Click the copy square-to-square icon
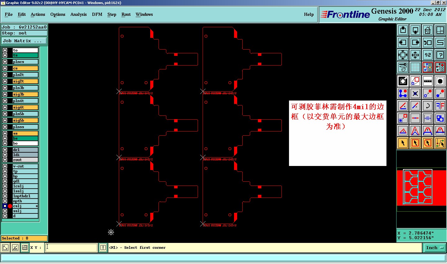Image resolution: width=447 pixels, height=264 pixels. pyautogui.click(x=403, y=118)
